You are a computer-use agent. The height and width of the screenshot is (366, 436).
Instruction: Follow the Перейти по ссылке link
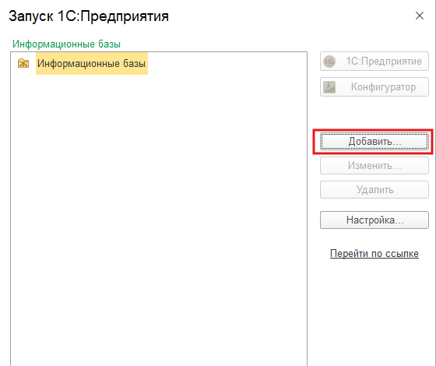[374, 253]
